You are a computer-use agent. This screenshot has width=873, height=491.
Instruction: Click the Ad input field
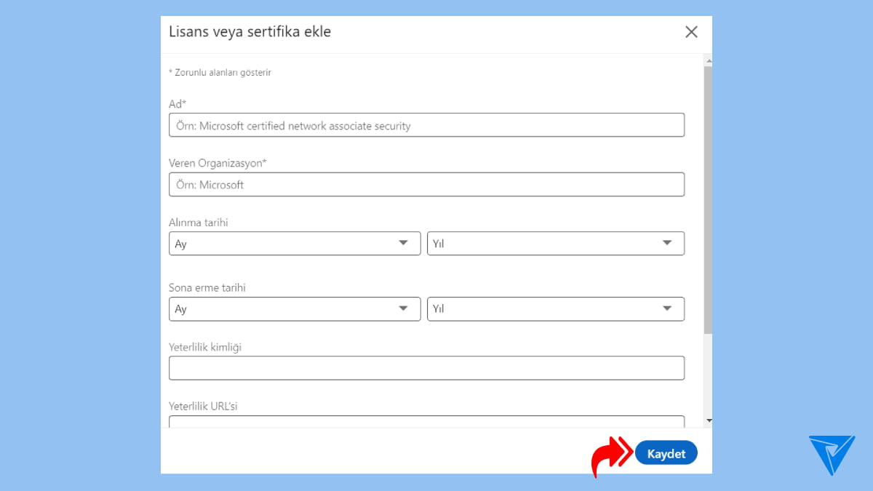426,124
